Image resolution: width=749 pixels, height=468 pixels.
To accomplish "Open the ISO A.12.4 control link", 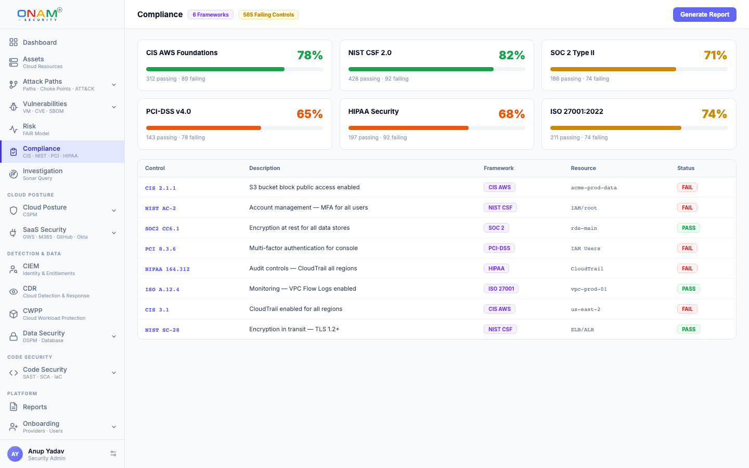I will click(x=162, y=289).
